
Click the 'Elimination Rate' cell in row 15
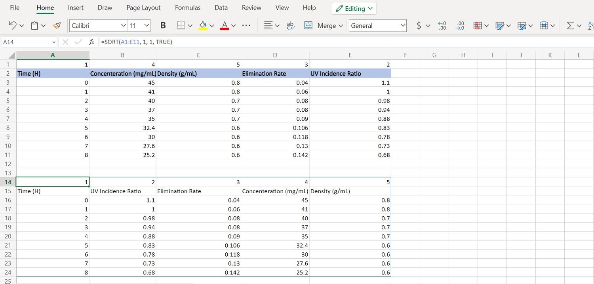(x=198, y=191)
